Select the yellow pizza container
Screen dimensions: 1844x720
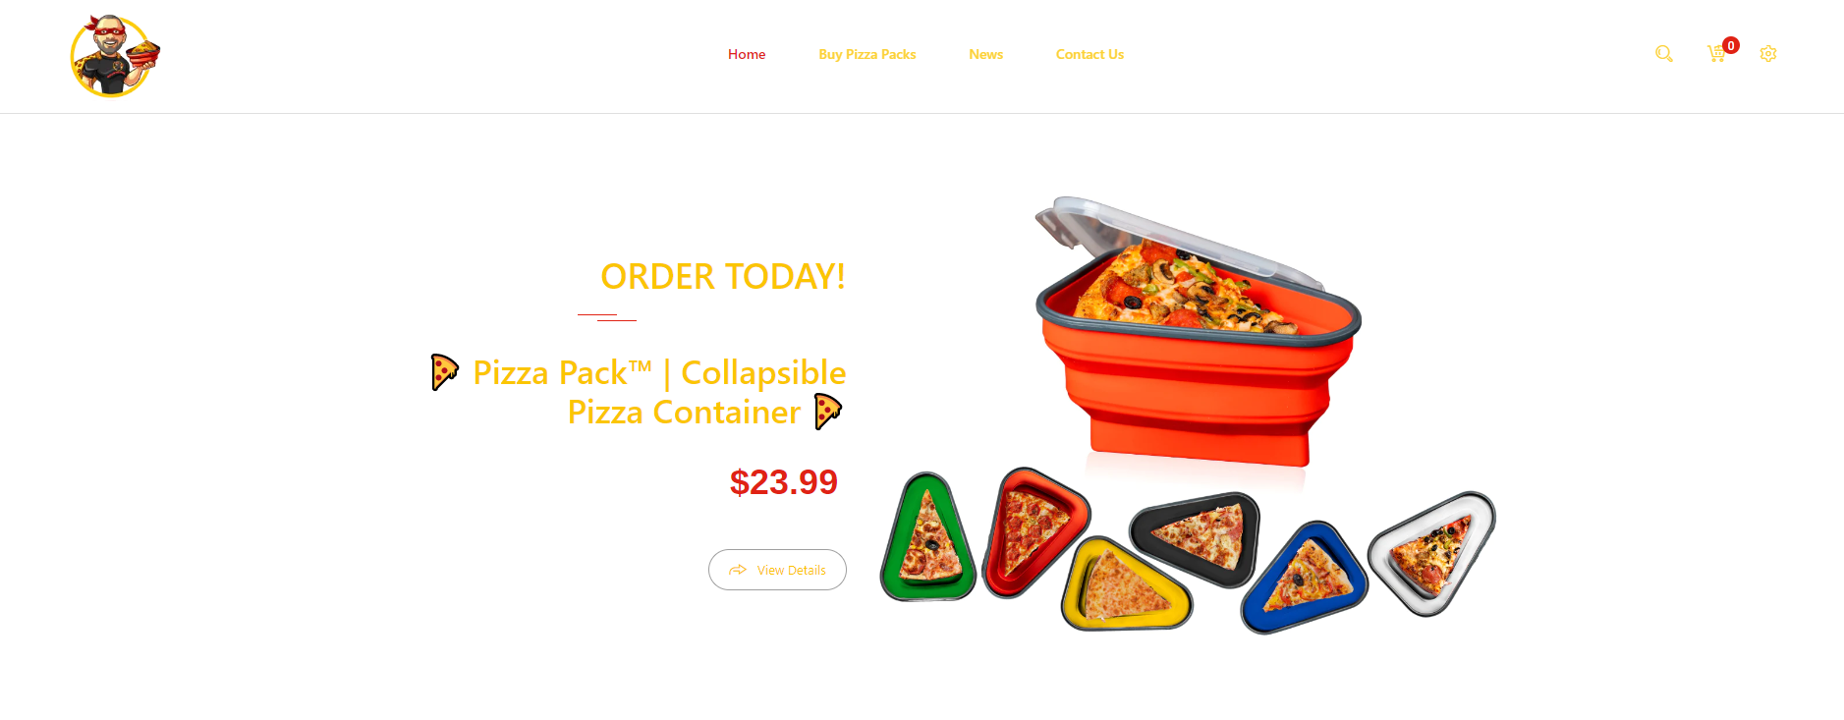[1126, 585]
